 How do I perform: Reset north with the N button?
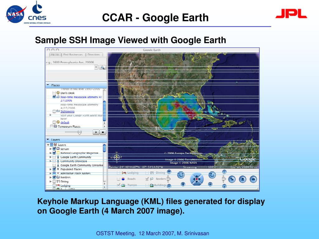click(x=183, y=184)
